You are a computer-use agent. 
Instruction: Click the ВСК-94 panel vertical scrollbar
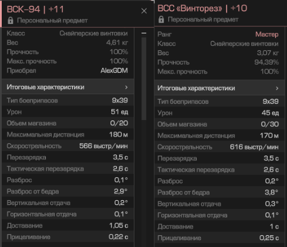click(x=144, y=78)
